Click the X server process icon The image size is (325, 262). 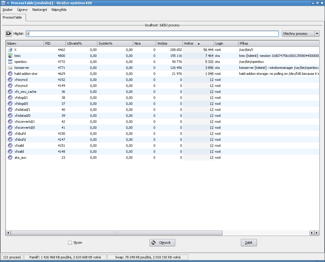click(10, 50)
